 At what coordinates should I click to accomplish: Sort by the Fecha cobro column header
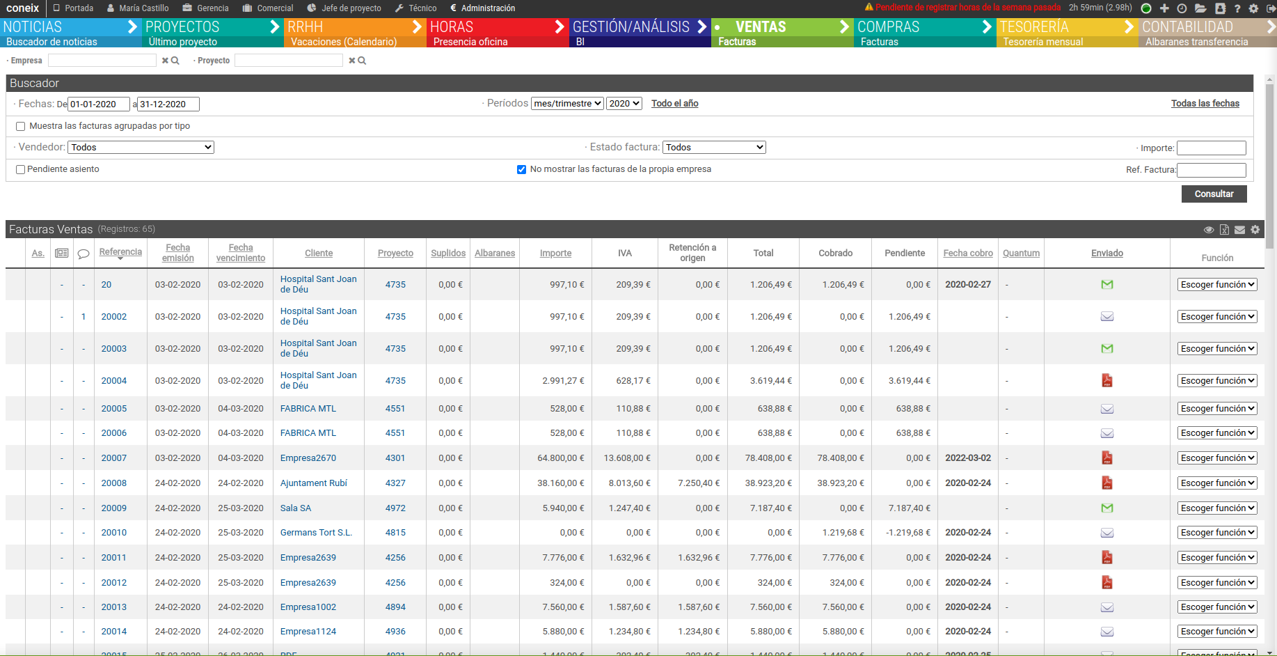967,253
